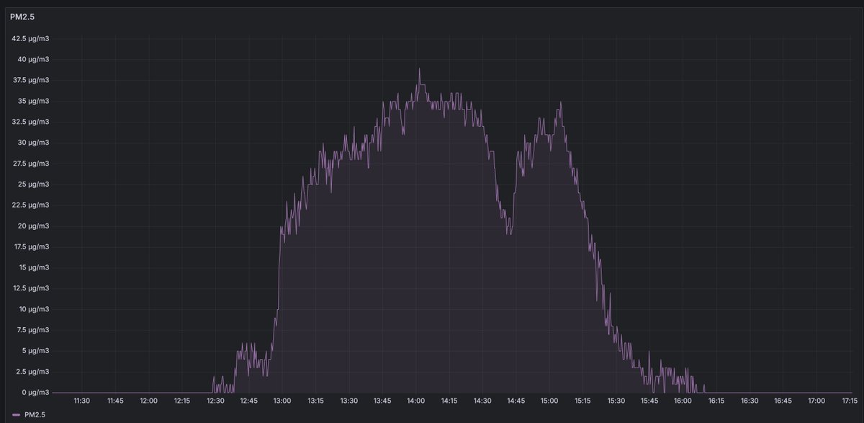Click the 16:00 time axis label
This screenshot has height=423, width=864.
pyautogui.click(x=683, y=401)
